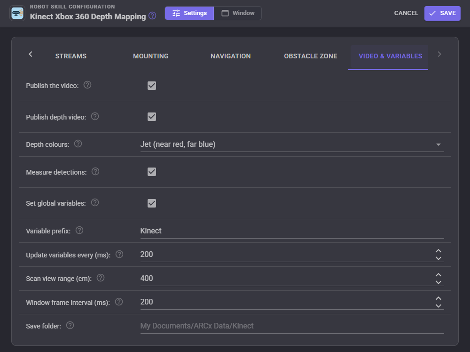Click help icon beside Variable prefix

click(x=79, y=230)
